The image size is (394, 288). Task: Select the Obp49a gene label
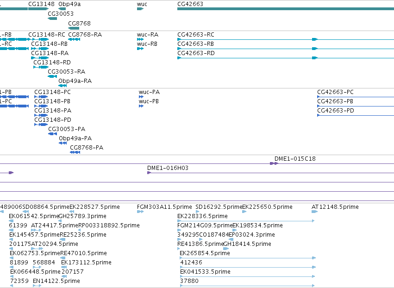(69, 4)
